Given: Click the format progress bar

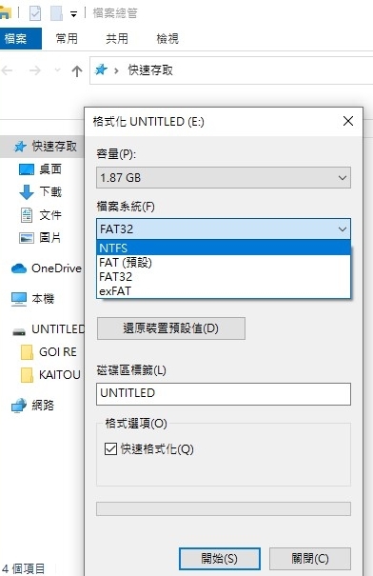Looking at the screenshot, I should click(x=224, y=509).
